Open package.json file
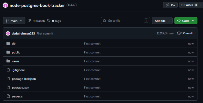Viewport: 203px width, 103px height. pyautogui.click(x=20, y=88)
